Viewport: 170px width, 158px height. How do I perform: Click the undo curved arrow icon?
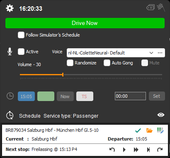pyautogui.click(x=112, y=150)
